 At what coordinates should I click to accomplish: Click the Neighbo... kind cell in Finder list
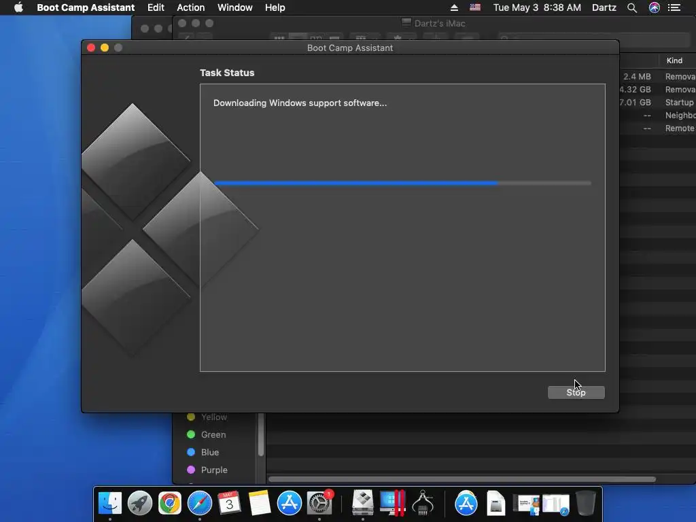[680, 115]
